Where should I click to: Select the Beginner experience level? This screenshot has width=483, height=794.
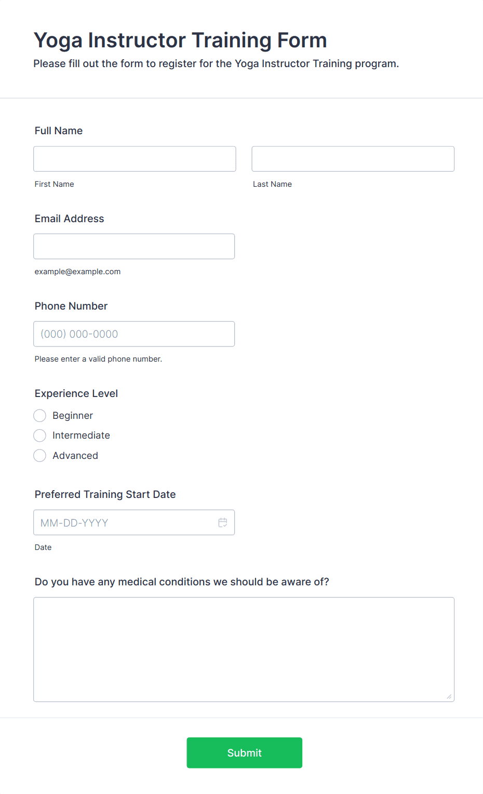[40, 415]
